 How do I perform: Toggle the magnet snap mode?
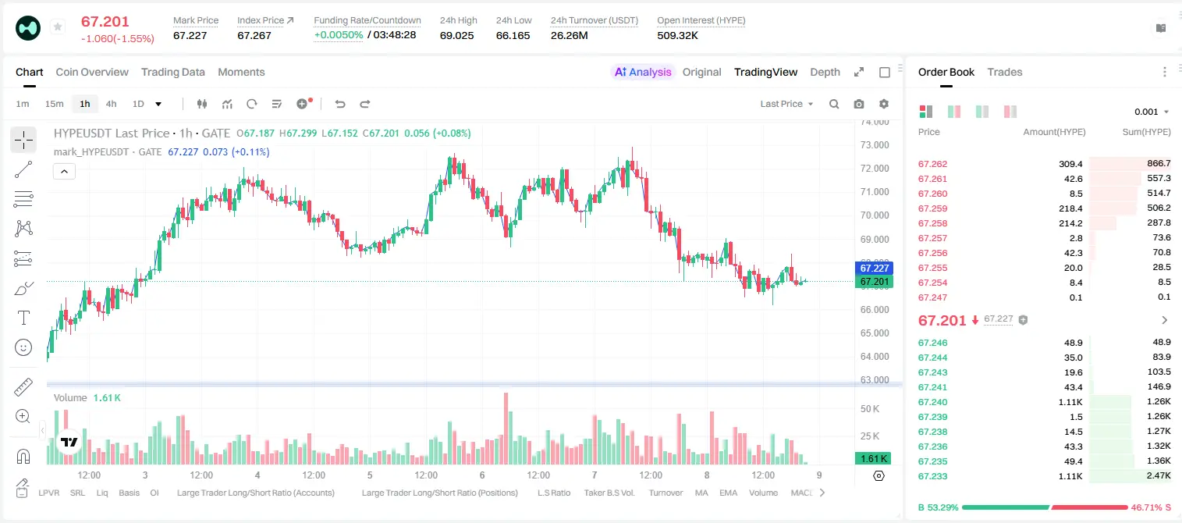click(x=23, y=457)
